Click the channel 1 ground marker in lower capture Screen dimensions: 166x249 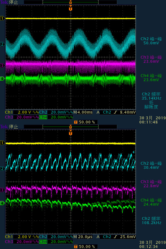[x=2, y=143]
